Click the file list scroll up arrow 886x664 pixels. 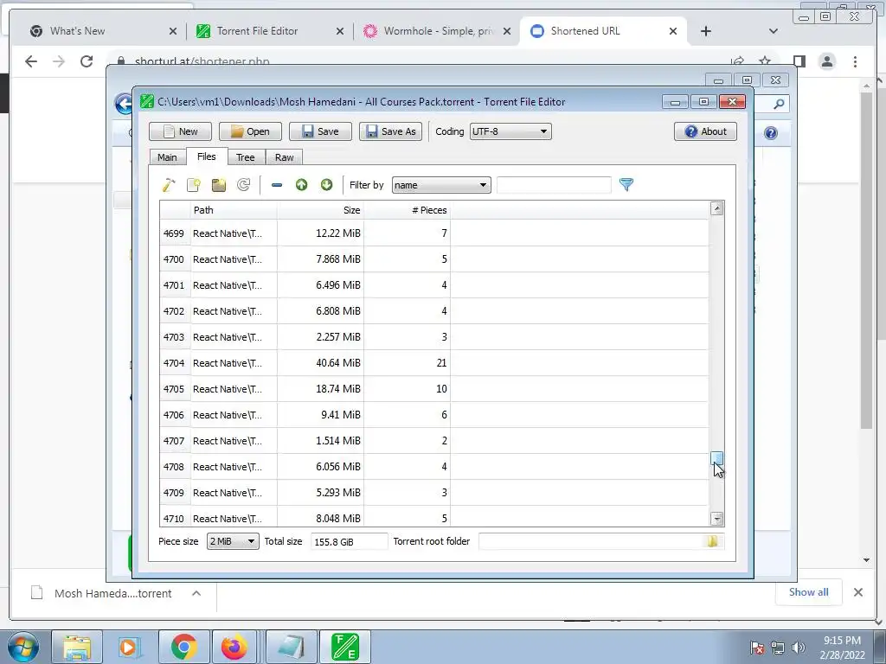[x=717, y=209]
